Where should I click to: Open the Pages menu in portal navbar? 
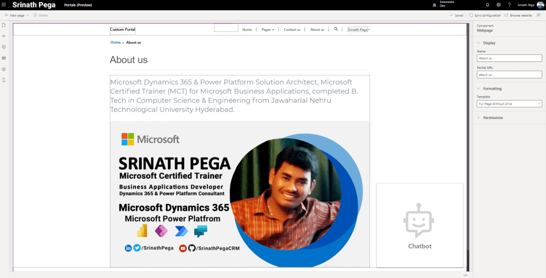tap(268, 30)
